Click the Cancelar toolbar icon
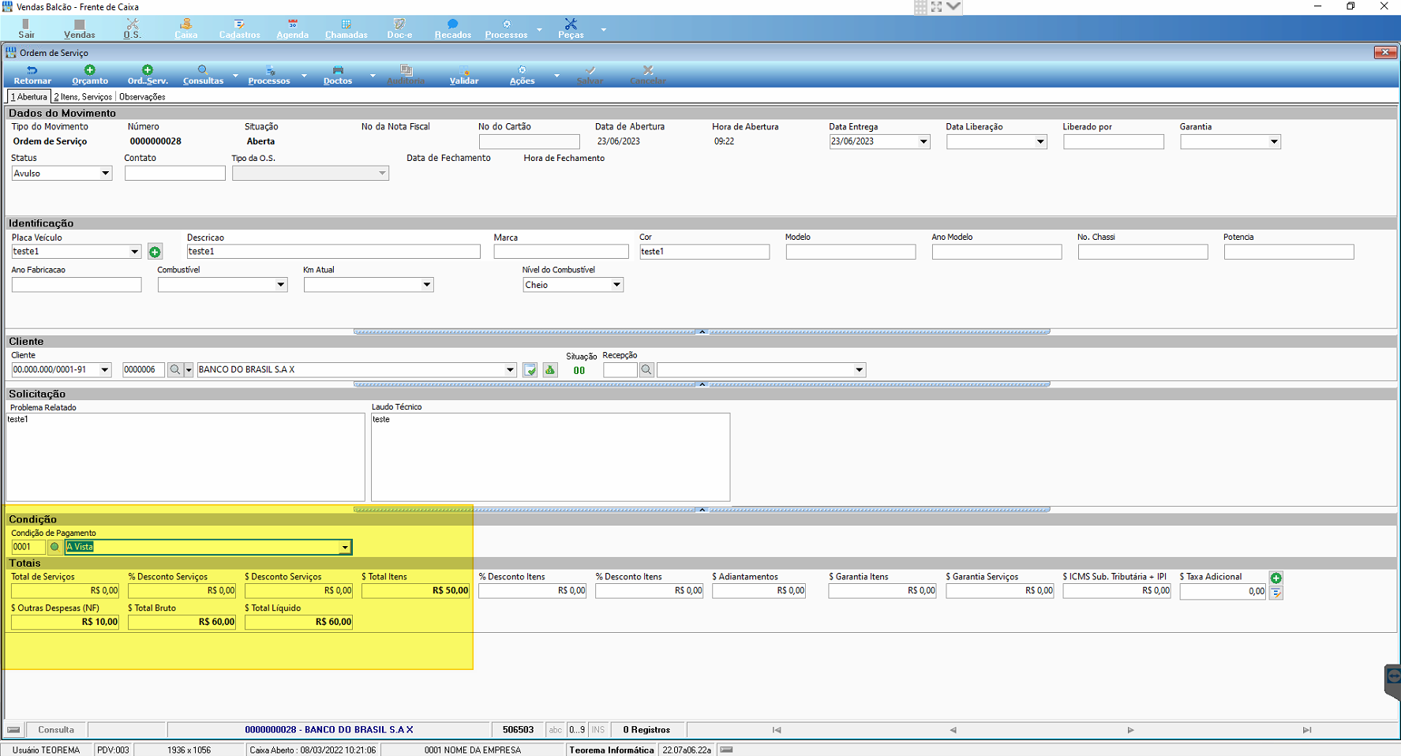The image size is (1401, 756). point(648,75)
